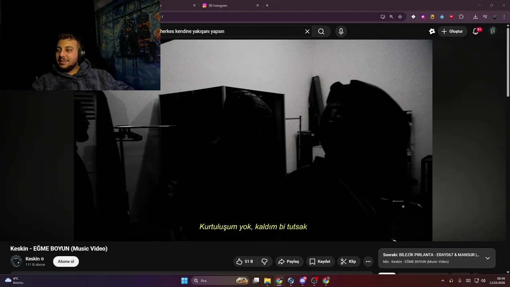Open the blue round extension icon
This screenshot has width=510, height=287.
click(x=442, y=17)
